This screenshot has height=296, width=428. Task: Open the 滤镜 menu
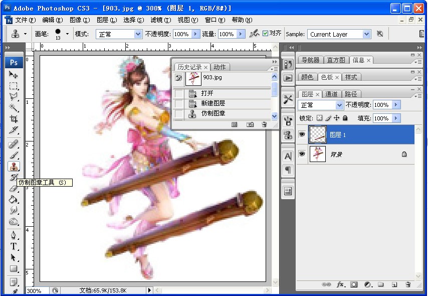161,20
